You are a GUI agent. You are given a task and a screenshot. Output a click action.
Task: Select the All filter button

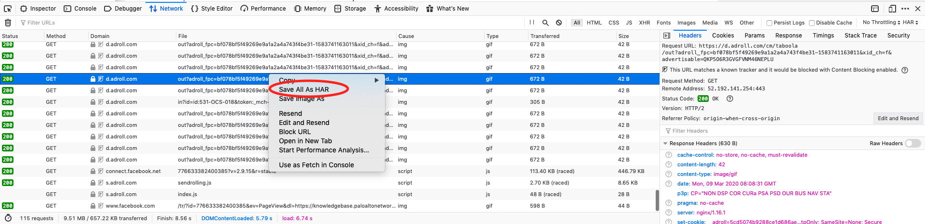577,23
